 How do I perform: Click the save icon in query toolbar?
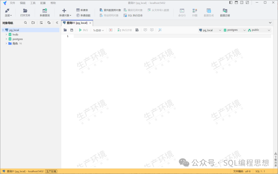point(72,30)
